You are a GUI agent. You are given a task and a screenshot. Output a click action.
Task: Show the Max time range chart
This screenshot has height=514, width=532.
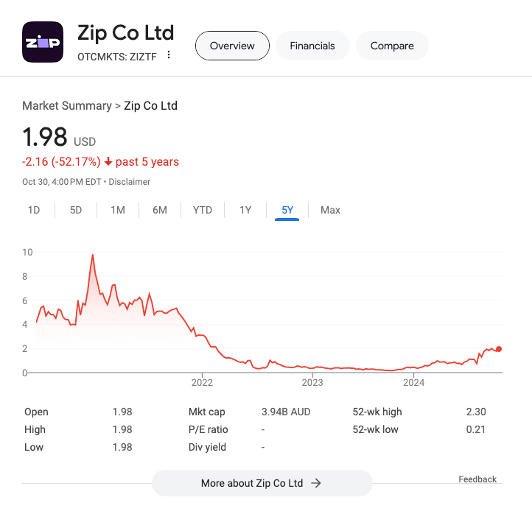click(x=330, y=210)
